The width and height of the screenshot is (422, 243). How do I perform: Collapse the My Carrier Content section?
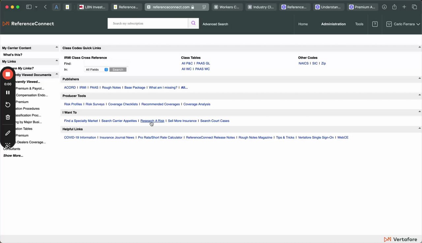pyautogui.click(x=57, y=47)
